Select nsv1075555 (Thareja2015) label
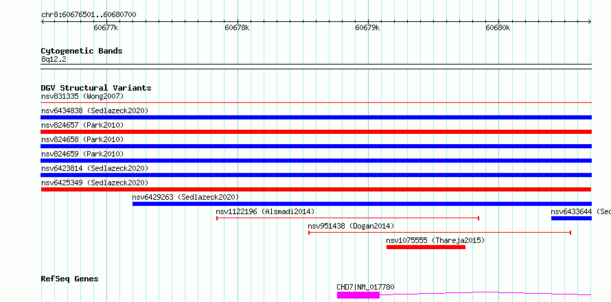The image size is (611, 302). (x=435, y=240)
